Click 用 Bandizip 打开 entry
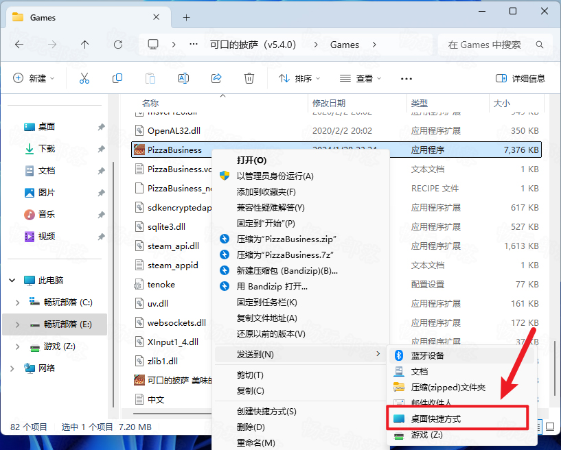The height and width of the screenshot is (450, 561). (x=301, y=286)
